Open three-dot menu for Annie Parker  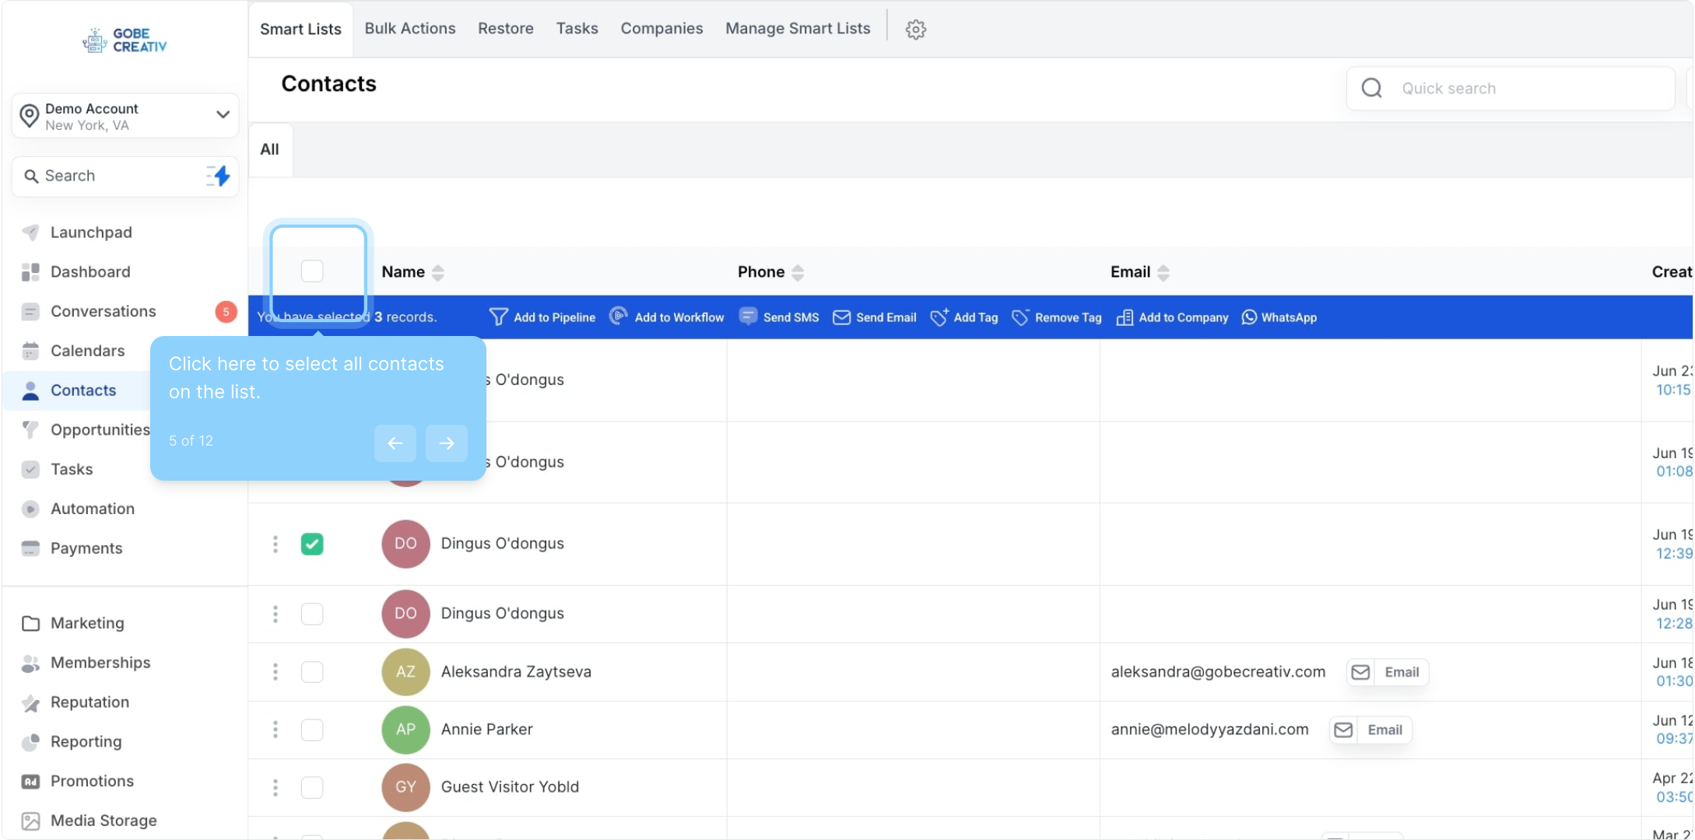tap(275, 730)
